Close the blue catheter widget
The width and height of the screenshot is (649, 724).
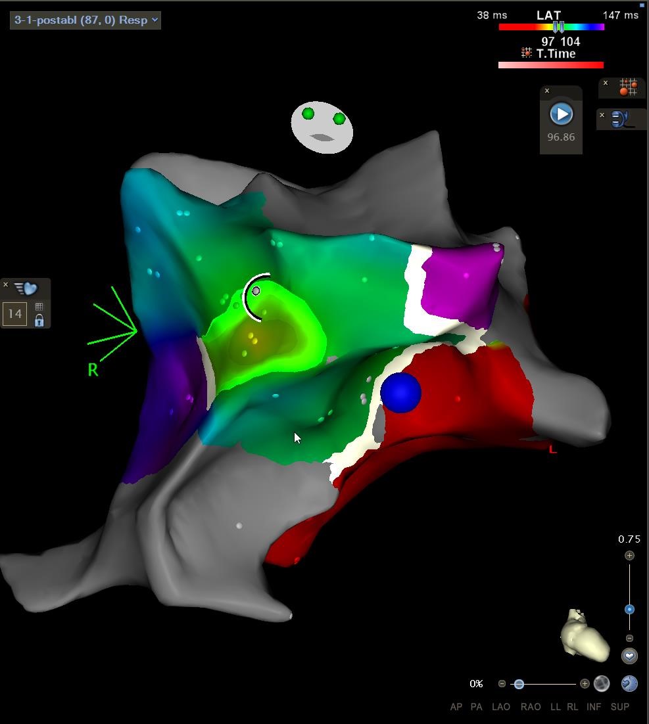pyautogui.click(x=602, y=114)
